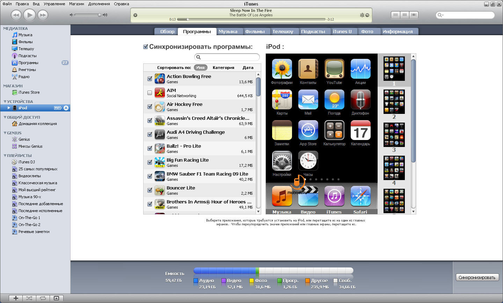Uncheck Air Hockey Free
The image size is (503, 303).
pos(150,107)
